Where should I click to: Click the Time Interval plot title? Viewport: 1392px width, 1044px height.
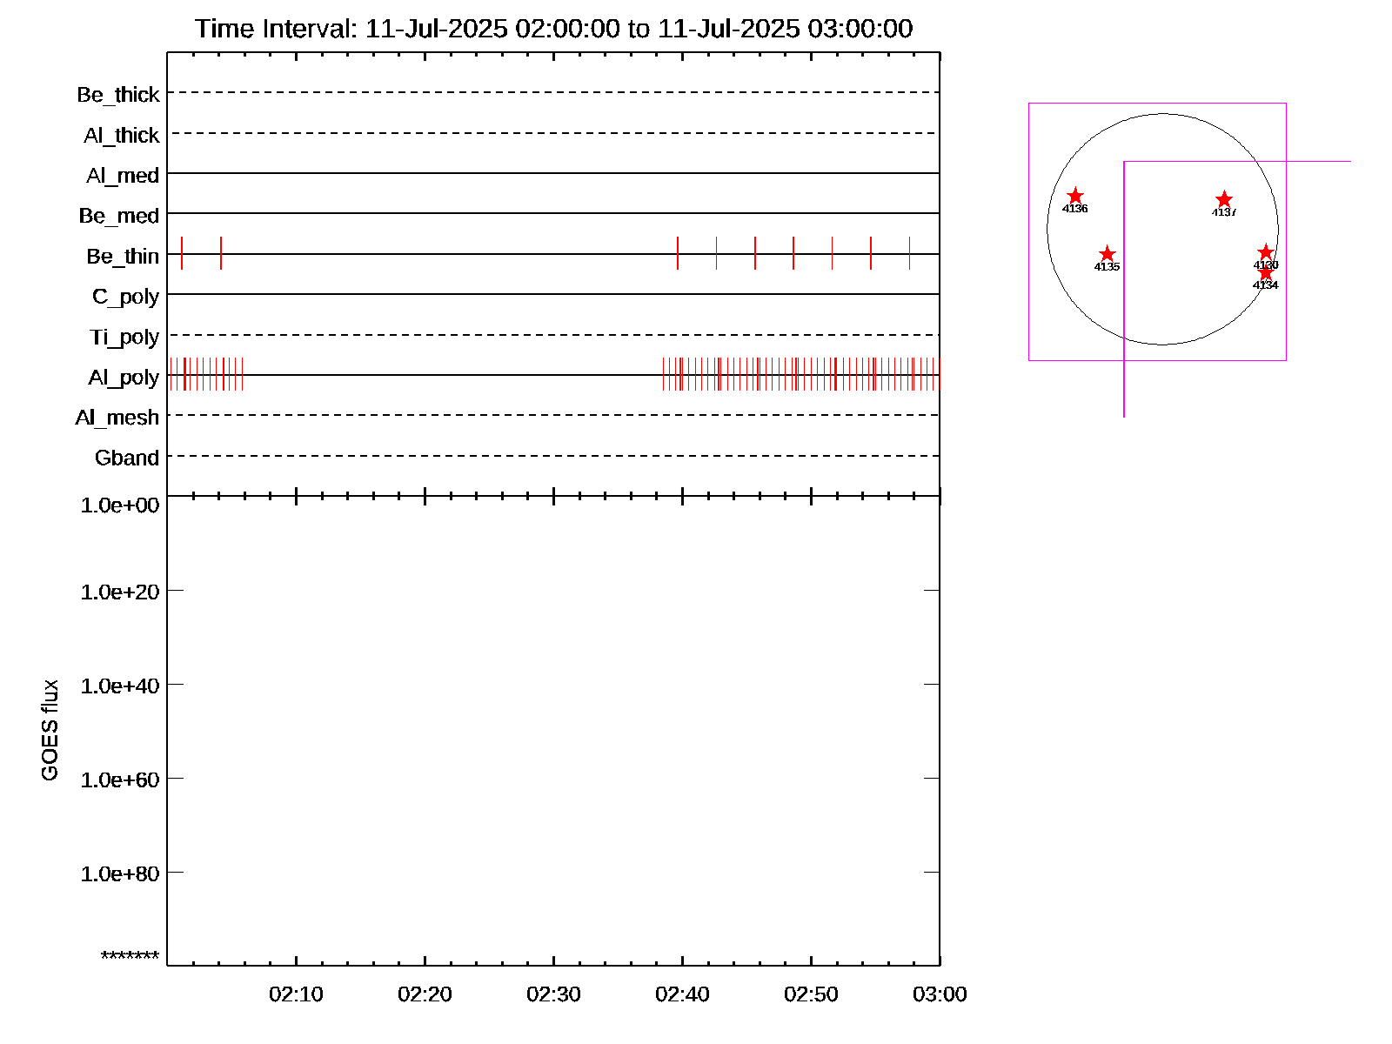click(553, 29)
